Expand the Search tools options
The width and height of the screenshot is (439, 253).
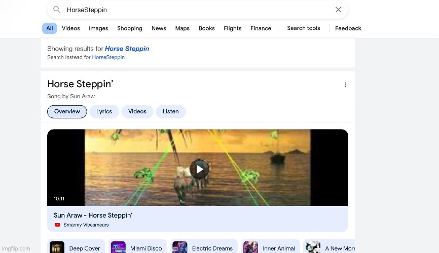coord(303,28)
